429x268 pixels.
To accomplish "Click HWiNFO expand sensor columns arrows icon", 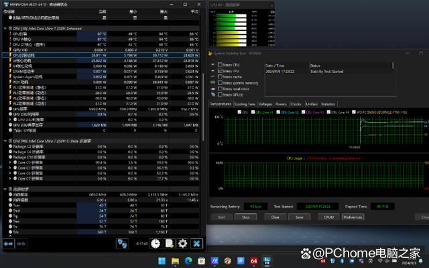I will click(x=8, y=244).
